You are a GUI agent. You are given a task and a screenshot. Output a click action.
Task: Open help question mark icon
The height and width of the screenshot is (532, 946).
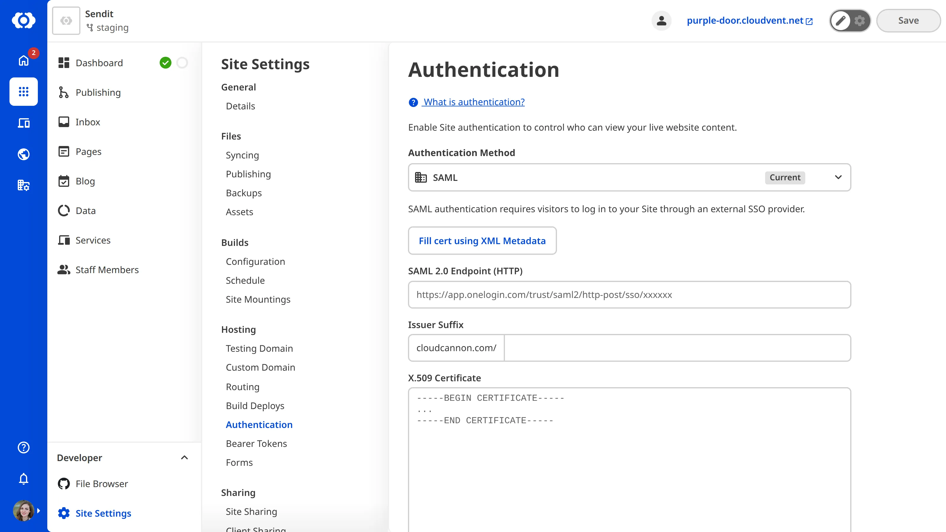24,447
